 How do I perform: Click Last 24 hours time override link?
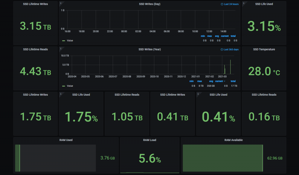pos(231,4)
